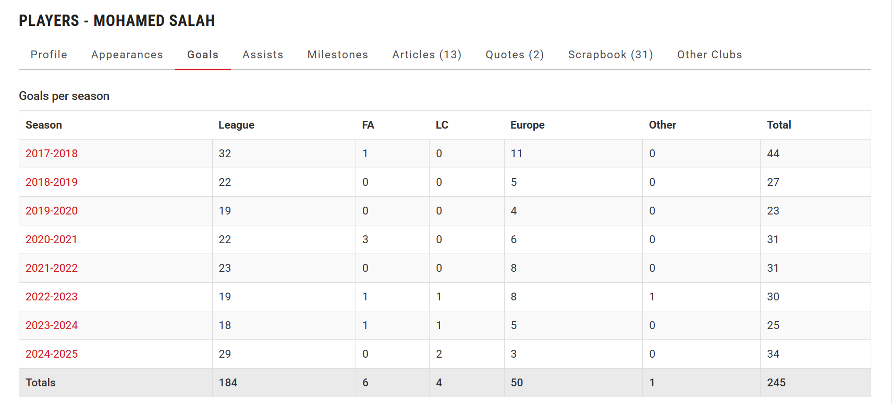Click the Europe column header
The height and width of the screenshot is (404, 892).
point(527,125)
